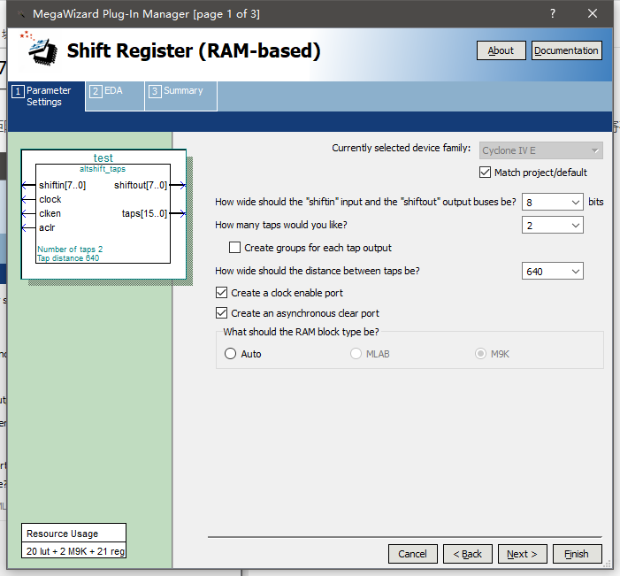Close the MegaWizard Plug-In Manager window
620x576 pixels.
tap(593, 14)
